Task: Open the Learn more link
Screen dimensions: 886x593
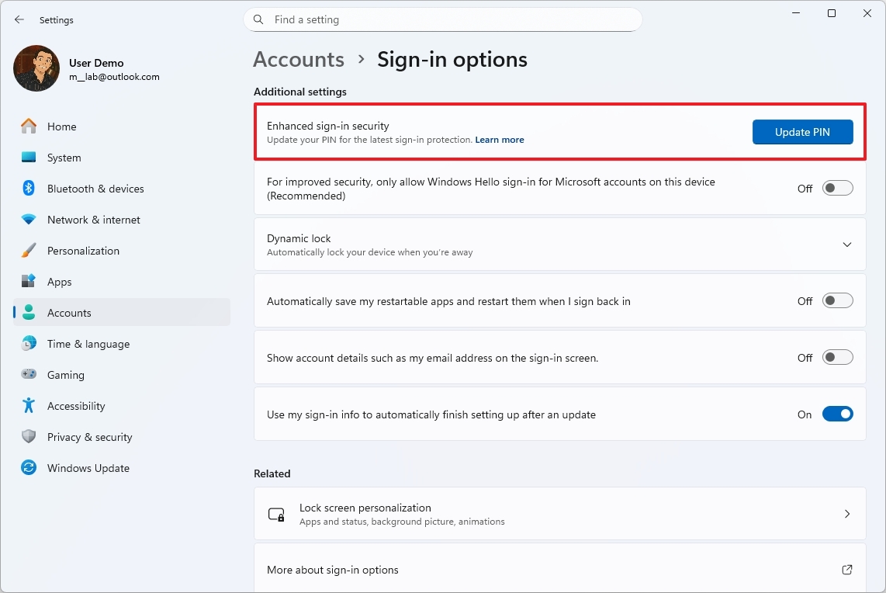Action: click(x=500, y=140)
